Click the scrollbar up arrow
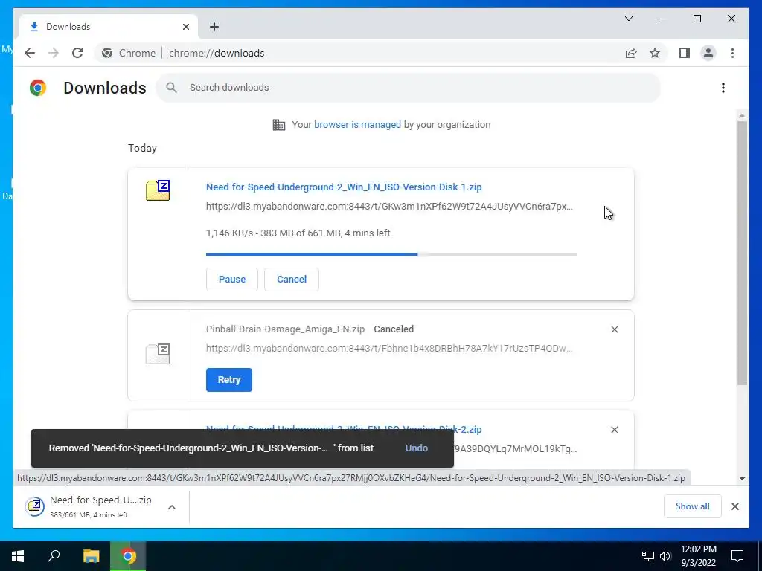This screenshot has width=762, height=571. pos(742,115)
